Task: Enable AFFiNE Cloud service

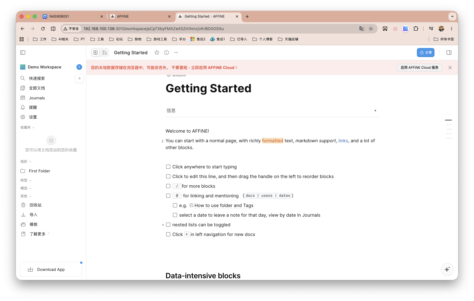Action: coord(419,68)
